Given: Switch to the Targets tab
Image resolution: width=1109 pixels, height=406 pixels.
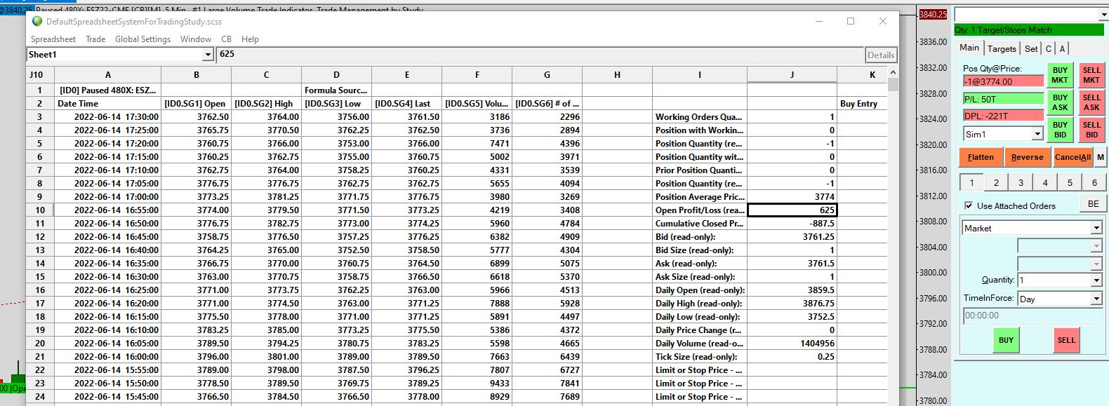Looking at the screenshot, I should [1002, 48].
